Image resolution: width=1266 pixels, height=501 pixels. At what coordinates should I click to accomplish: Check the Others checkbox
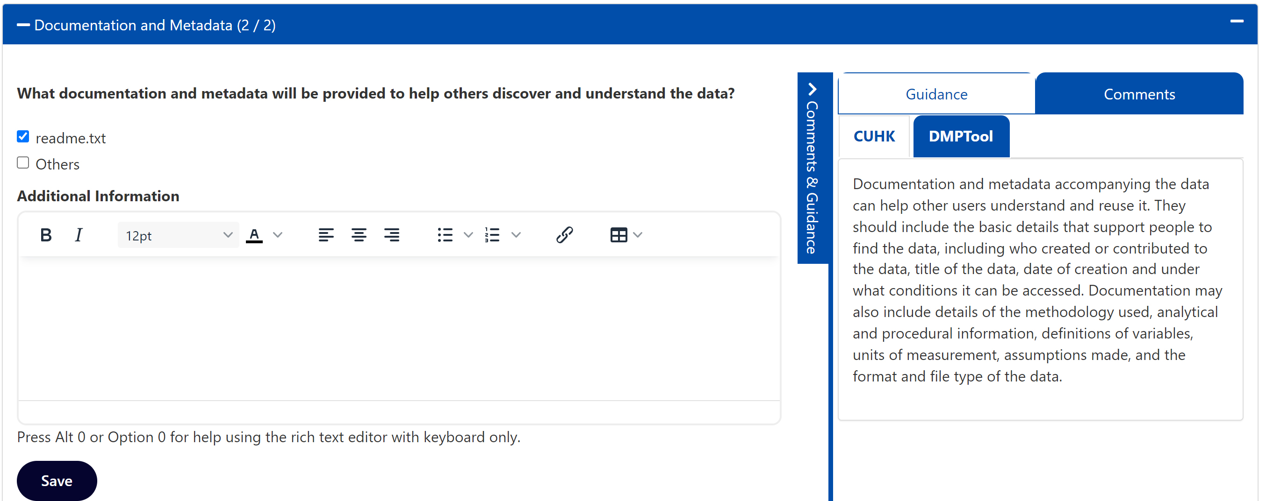tap(23, 163)
